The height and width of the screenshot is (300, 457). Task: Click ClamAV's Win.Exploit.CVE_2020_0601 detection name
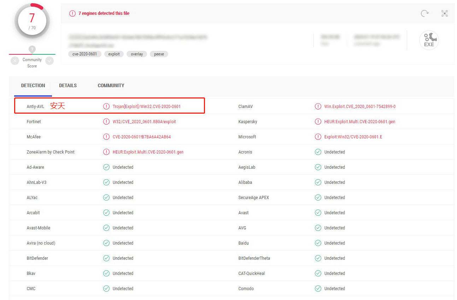pyautogui.click(x=360, y=107)
